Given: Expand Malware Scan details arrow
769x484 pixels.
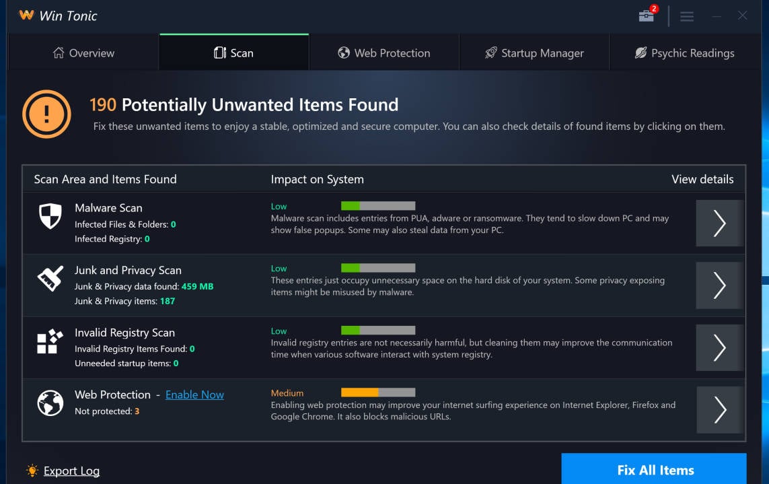Looking at the screenshot, I should click(719, 223).
